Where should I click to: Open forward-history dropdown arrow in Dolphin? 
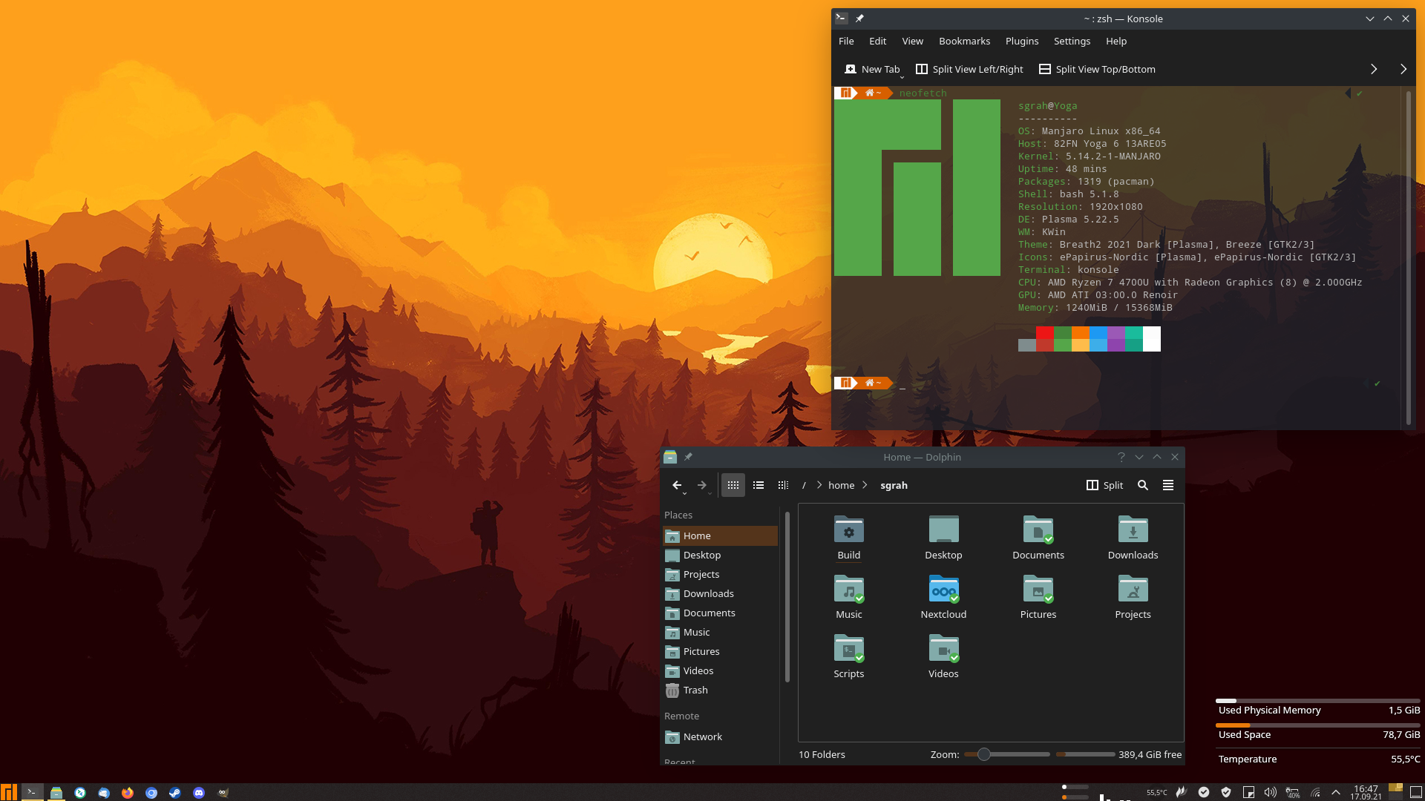click(710, 493)
